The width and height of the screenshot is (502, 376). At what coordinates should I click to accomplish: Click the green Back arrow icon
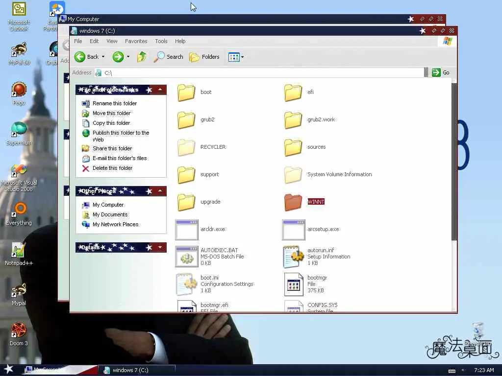tap(80, 57)
